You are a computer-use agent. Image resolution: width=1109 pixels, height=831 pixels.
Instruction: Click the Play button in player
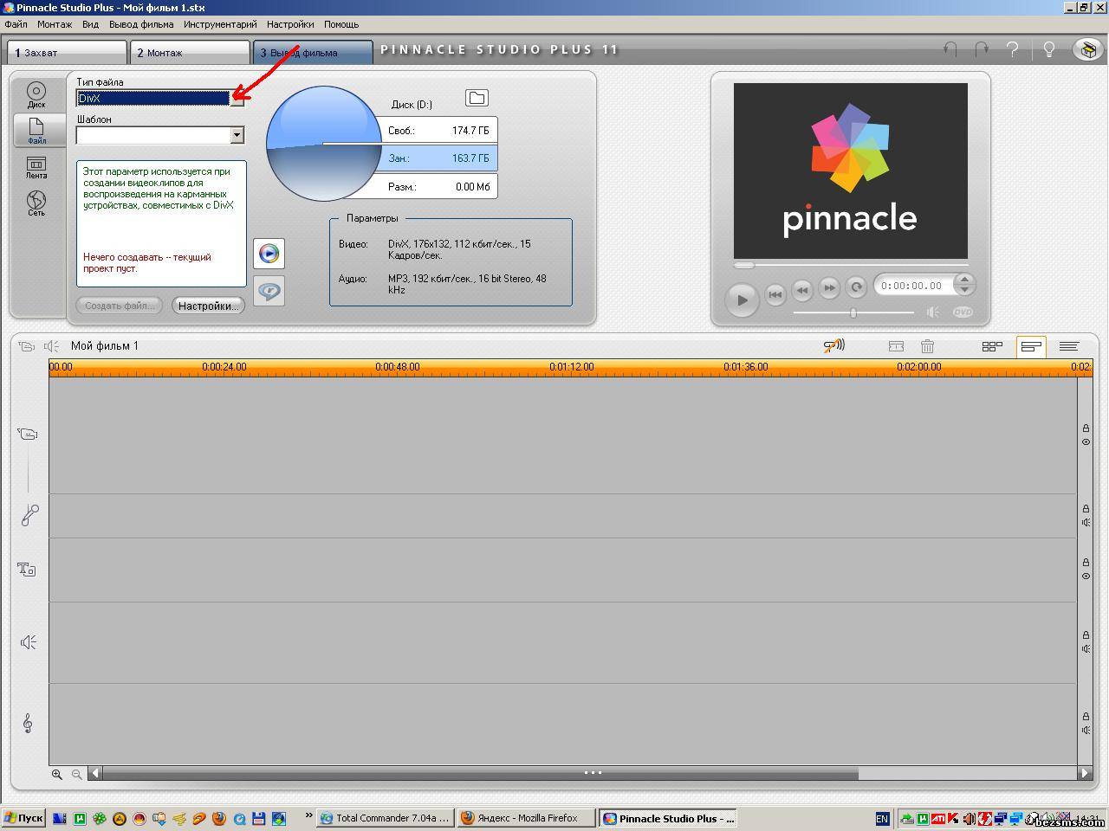[x=742, y=300]
